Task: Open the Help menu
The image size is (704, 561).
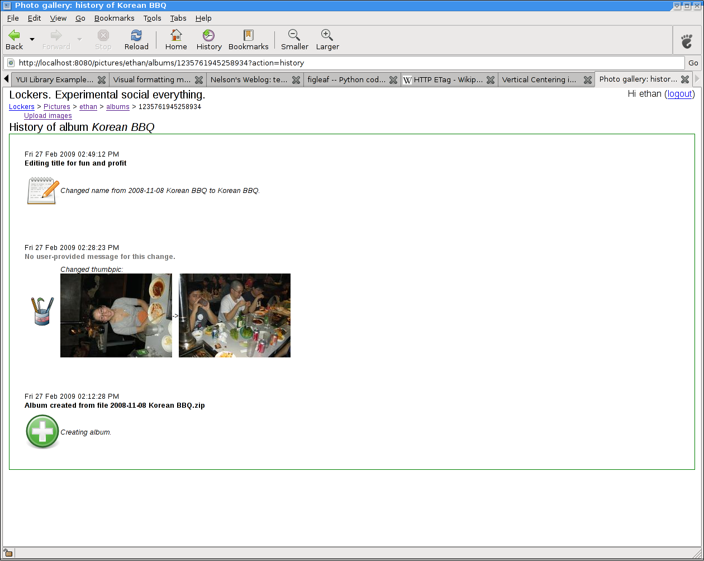Action: (x=203, y=18)
